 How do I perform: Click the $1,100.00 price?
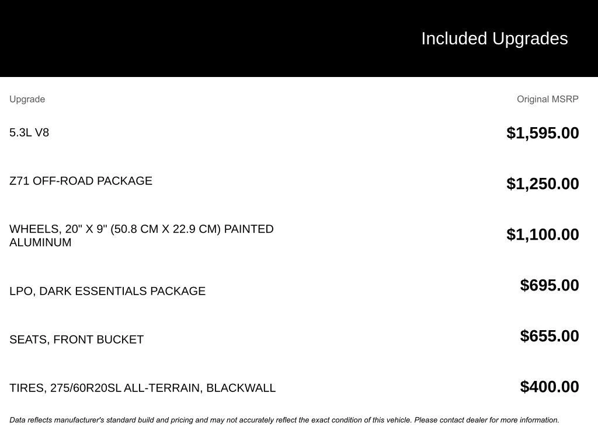(543, 235)
